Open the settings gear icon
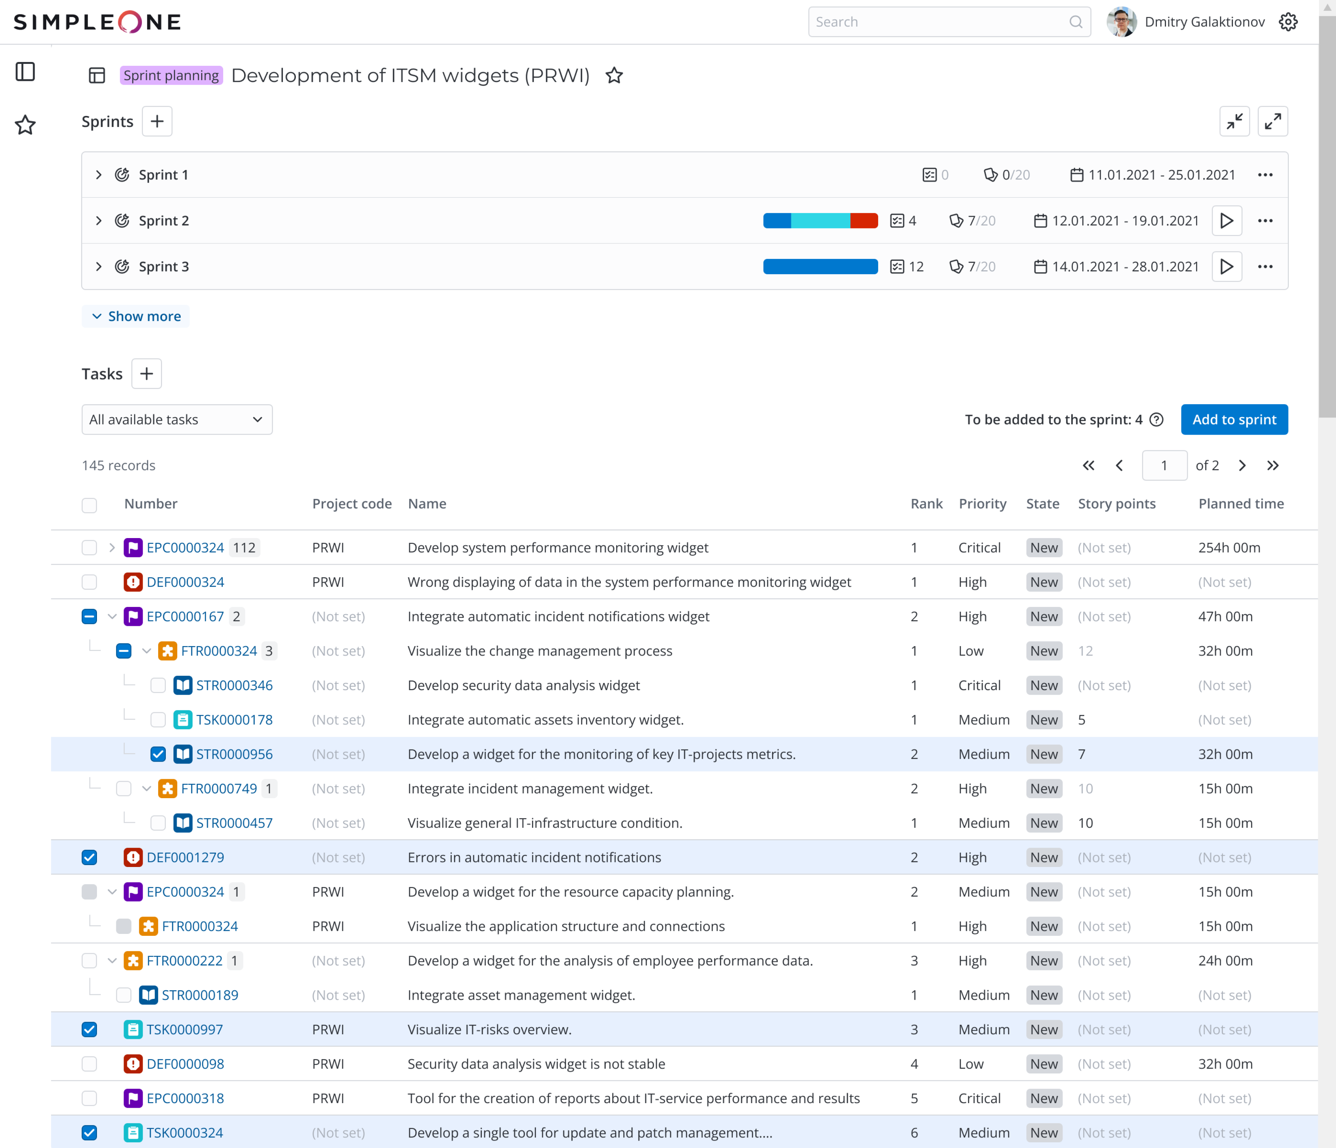This screenshot has height=1148, width=1336. [x=1288, y=22]
